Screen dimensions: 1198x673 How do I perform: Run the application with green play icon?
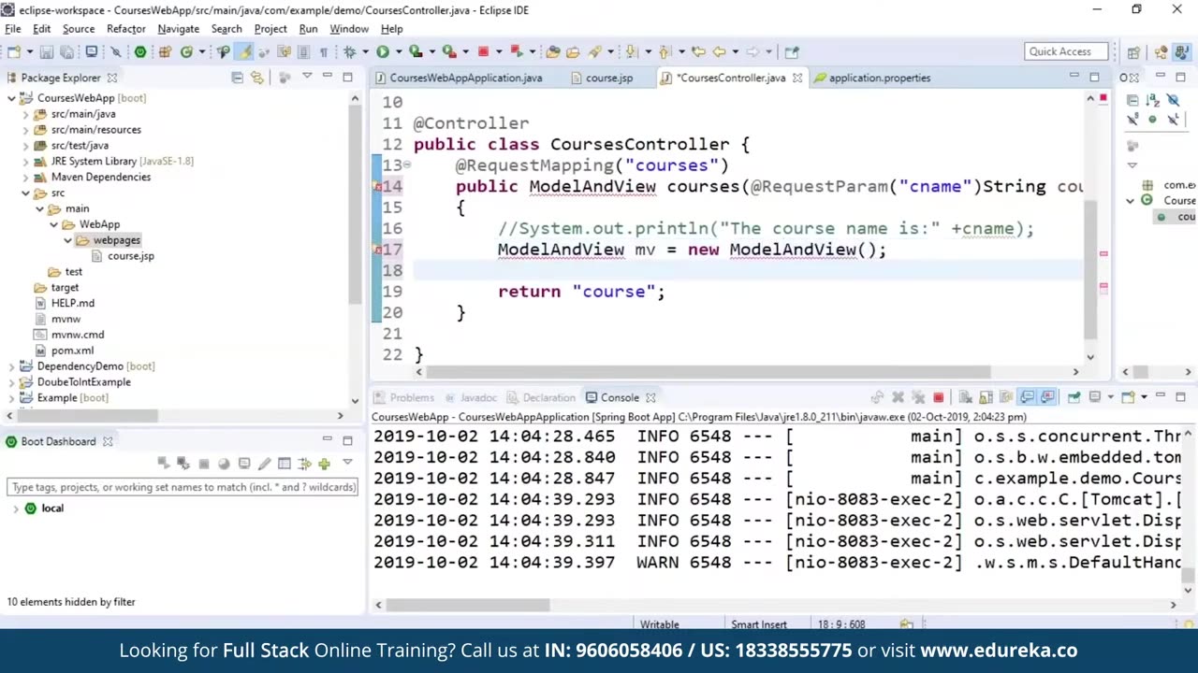pyautogui.click(x=383, y=51)
